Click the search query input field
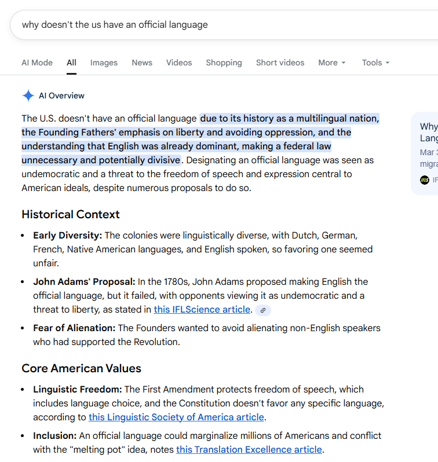The height and width of the screenshot is (462, 438). pos(224,25)
